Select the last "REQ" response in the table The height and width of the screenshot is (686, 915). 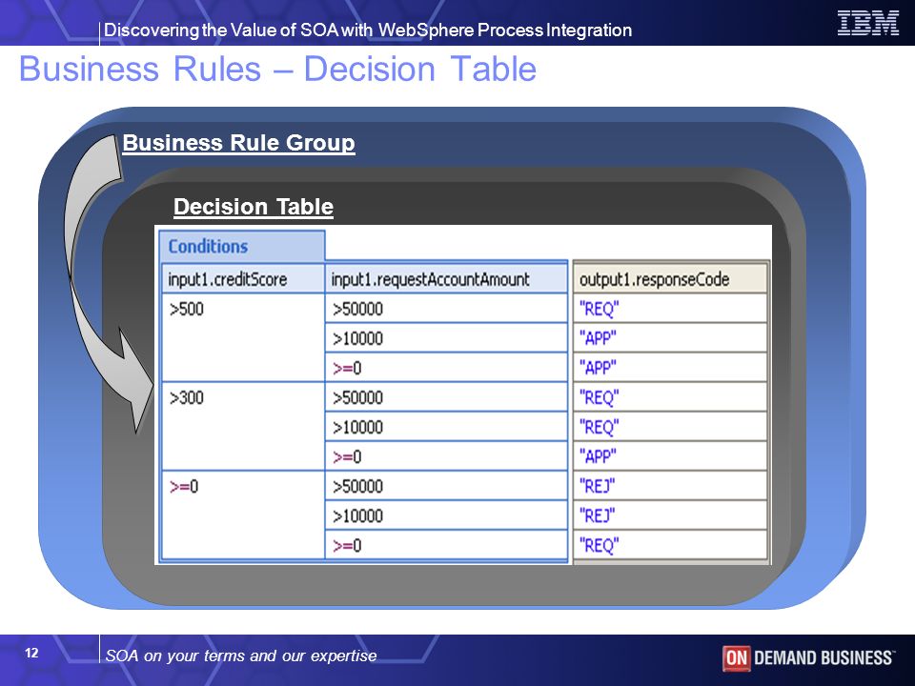coord(670,545)
